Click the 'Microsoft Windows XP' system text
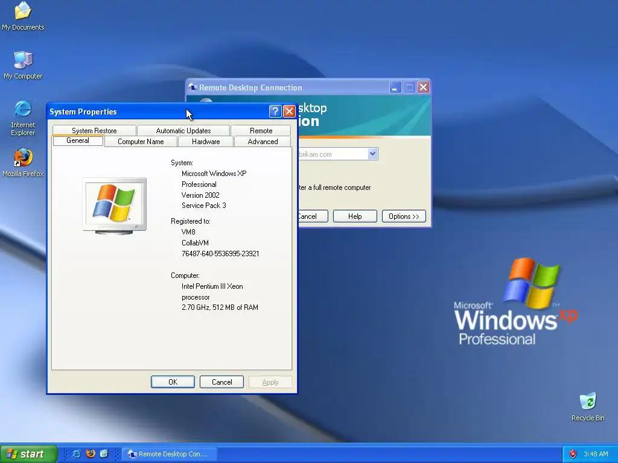Image resolution: width=618 pixels, height=463 pixels. [214, 173]
